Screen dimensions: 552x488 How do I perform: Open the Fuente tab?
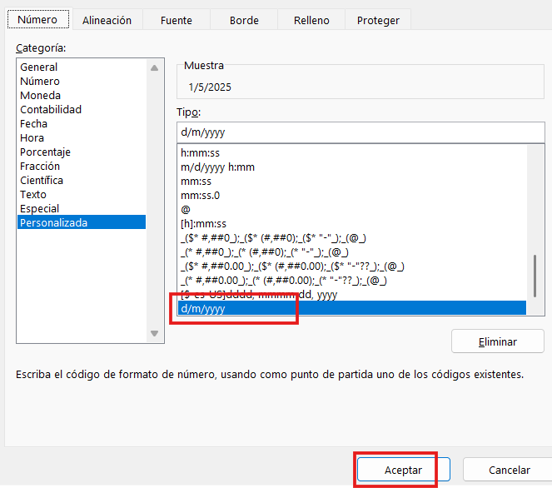click(x=176, y=20)
